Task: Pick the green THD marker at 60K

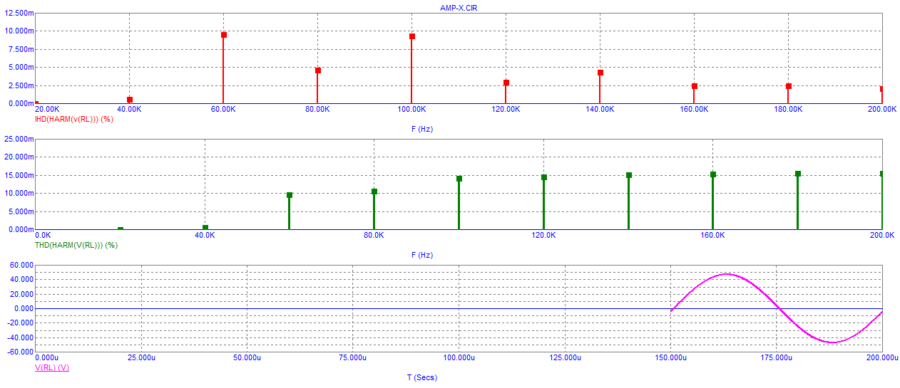Action: [x=290, y=195]
